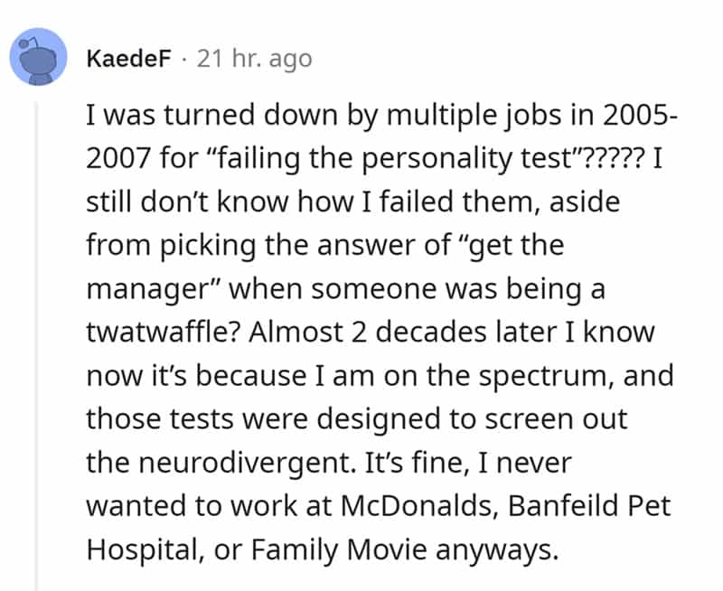Click the KaedeF user avatar icon
This screenshot has width=723, height=591.
tap(37, 59)
